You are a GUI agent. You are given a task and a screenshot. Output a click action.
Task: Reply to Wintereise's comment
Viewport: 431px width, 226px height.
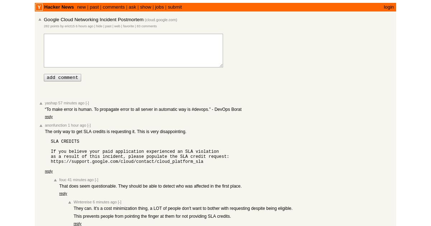(x=78, y=224)
